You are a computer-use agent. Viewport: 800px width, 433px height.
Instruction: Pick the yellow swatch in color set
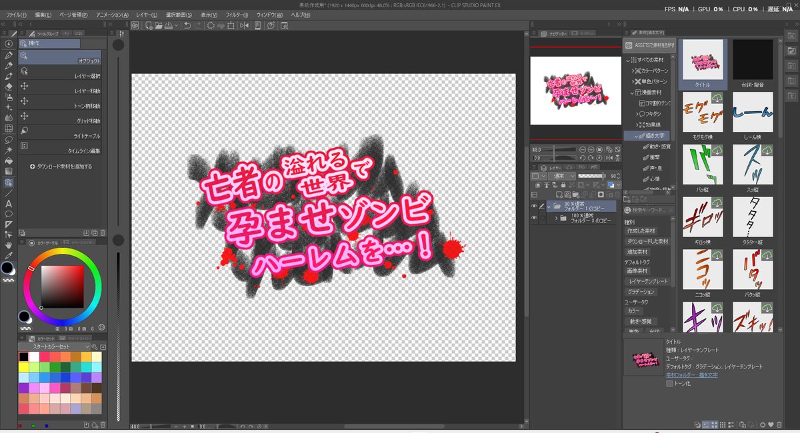click(24, 367)
